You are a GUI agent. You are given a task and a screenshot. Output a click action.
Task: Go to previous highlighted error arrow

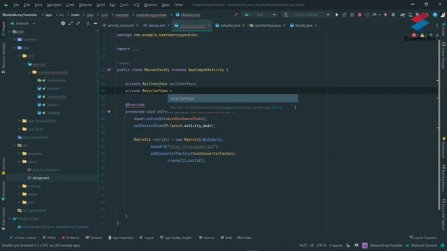tap(431, 36)
